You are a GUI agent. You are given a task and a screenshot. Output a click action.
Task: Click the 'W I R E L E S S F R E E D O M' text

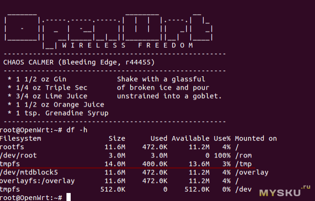click(128, 45)
